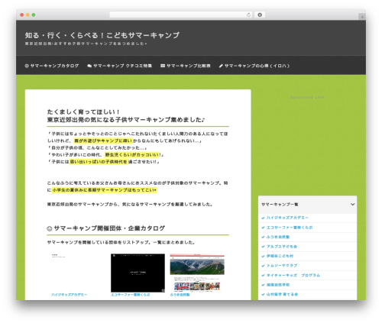The height and width of the screenshot is (323, 382).
Task: Open エコサーファー冒険くらぶ in the sidebar list
Action: click(290, 228)
